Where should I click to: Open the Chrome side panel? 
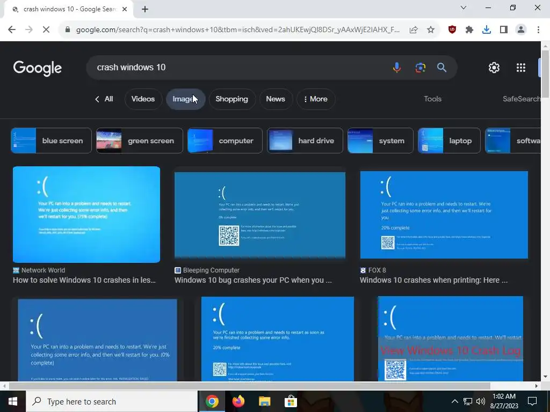tap(504, 30)
